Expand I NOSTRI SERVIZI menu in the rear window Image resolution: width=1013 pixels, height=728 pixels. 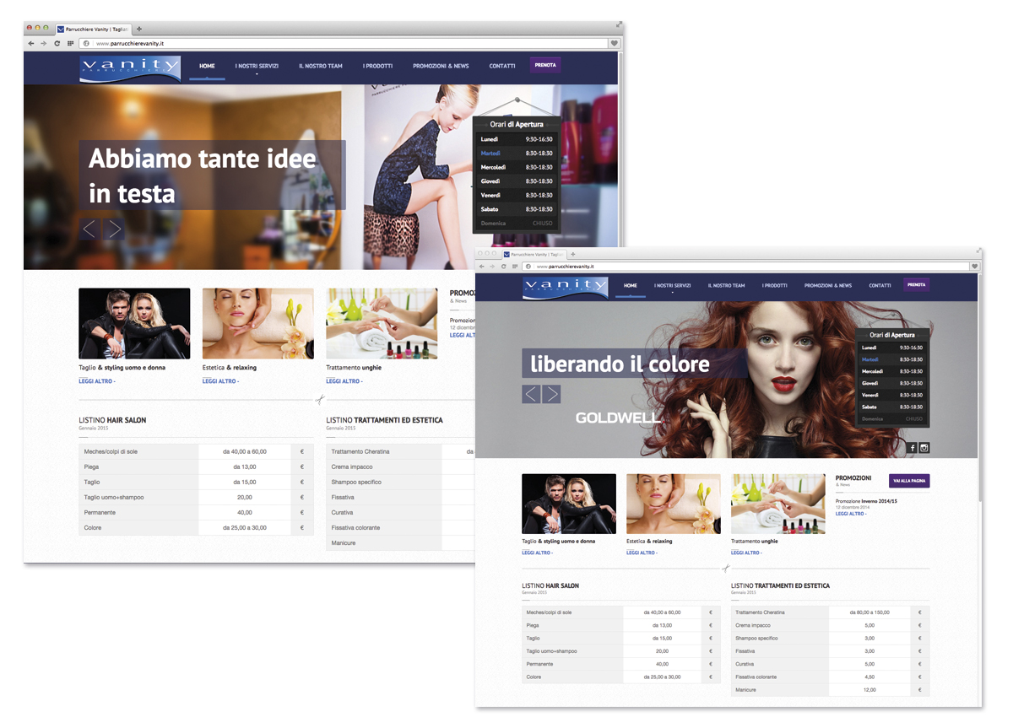pos(257,66)
